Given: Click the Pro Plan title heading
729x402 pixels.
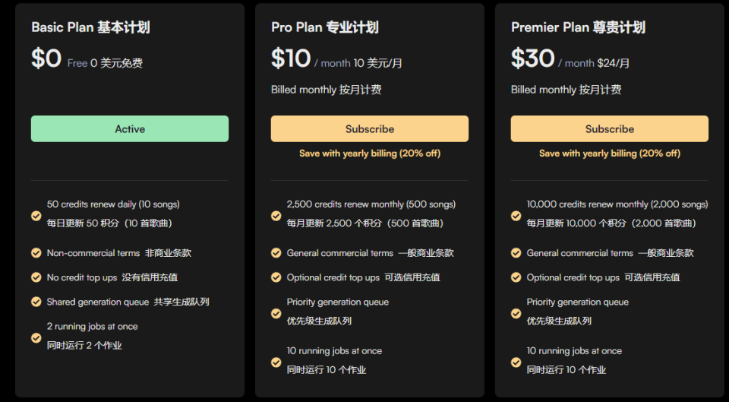Looking at the screenshot, I should click(324, 27).
